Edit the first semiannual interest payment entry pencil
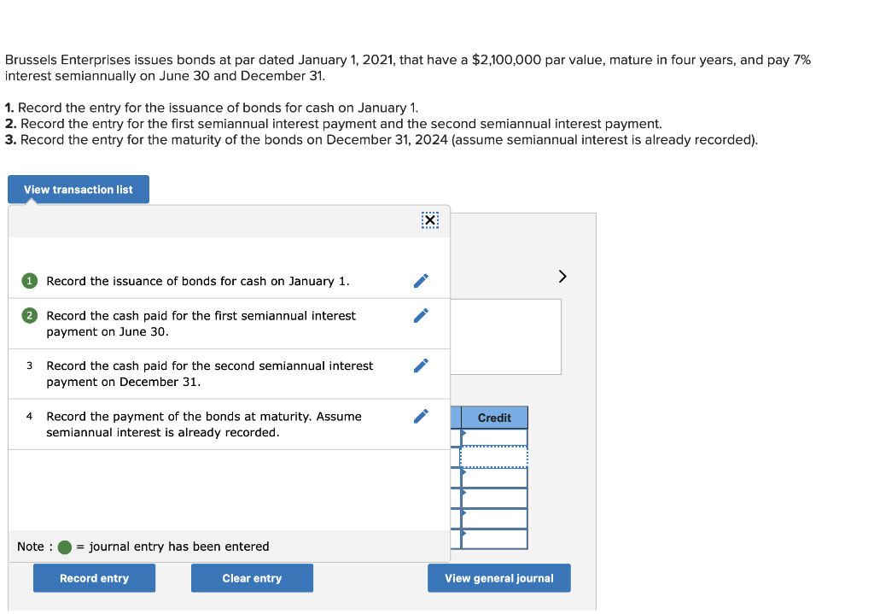Viewport: 874px width, 614px height. tap(421, 316)
